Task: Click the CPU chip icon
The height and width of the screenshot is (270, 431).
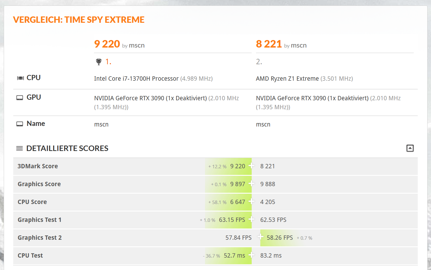Action: (x=20, y=78)
